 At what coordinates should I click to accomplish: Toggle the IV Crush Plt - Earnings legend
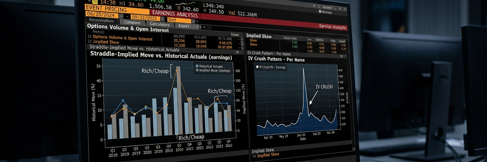point(271,67)
